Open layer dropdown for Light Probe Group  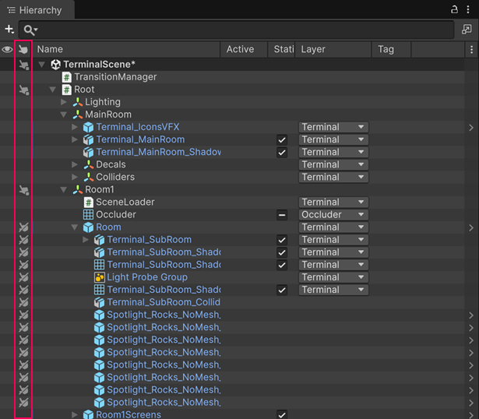pos(333,277)
